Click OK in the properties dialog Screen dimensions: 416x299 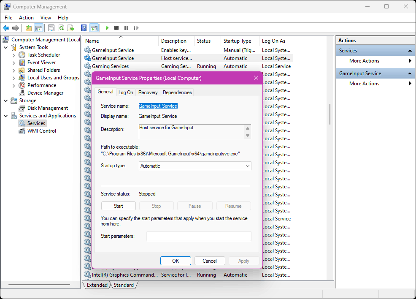click(176, 261)
